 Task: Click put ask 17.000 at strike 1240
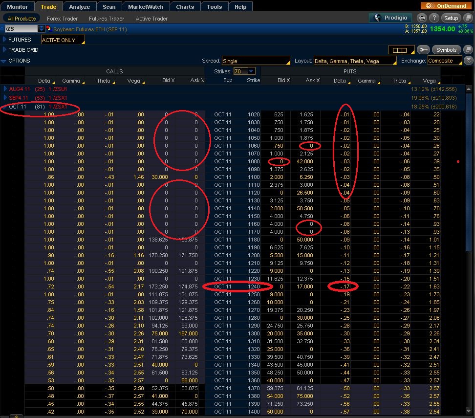tap(305, 286)
